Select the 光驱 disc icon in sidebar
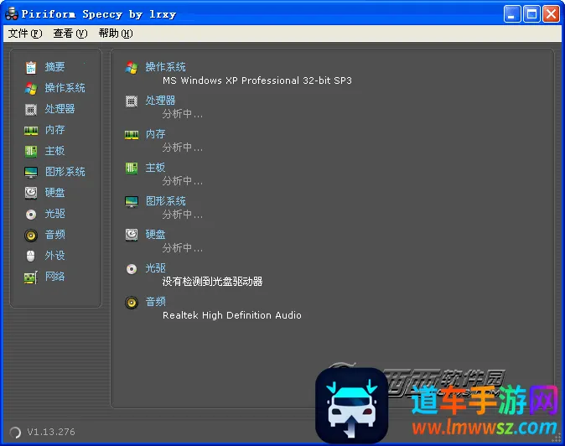Viewport: 565px width, 446px height. tap(31, 214)
